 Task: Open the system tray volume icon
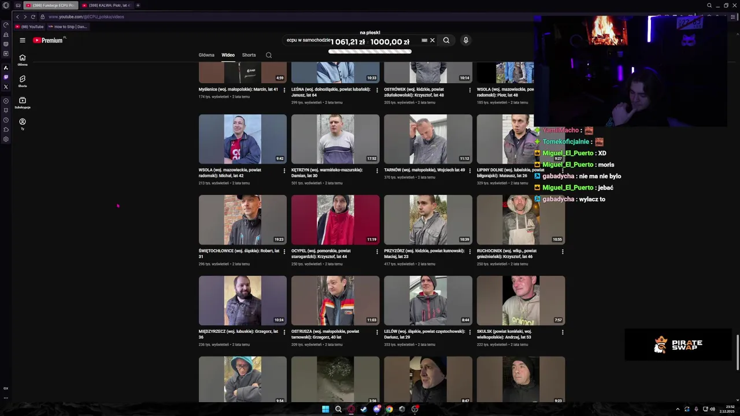[712, 409]
